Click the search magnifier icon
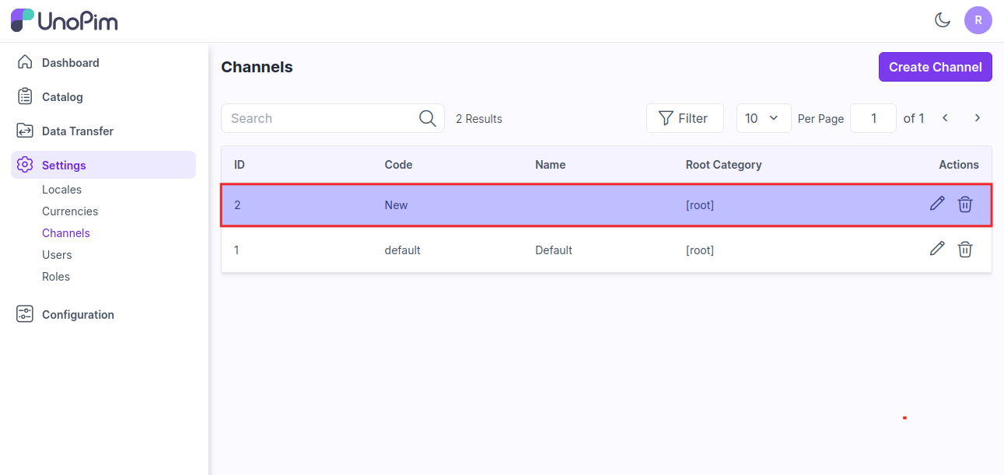 (427, 118)
